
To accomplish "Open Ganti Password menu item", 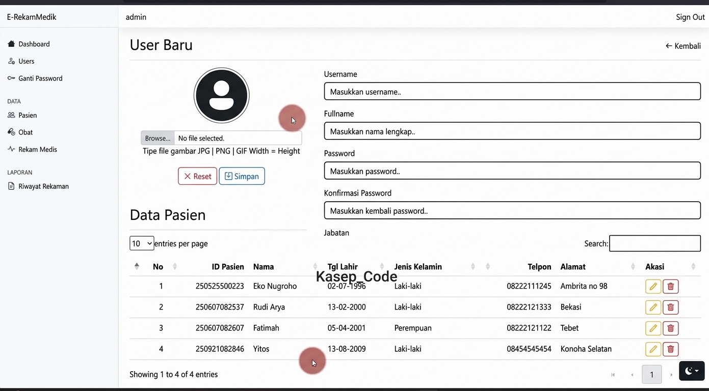I will pyautogui.click(x=35, y=78).
